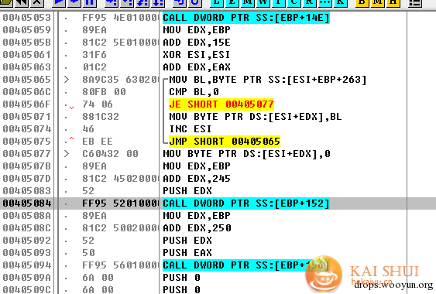This screenshot has height=294, width=436.
Task: Select INC ESI instruction
Action: (191, 129)
